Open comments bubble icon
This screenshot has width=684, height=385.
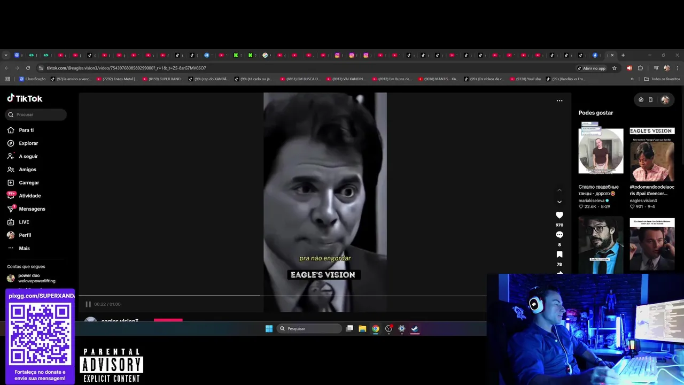pos(559,235)
